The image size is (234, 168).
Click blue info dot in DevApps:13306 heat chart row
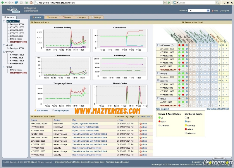187,49
